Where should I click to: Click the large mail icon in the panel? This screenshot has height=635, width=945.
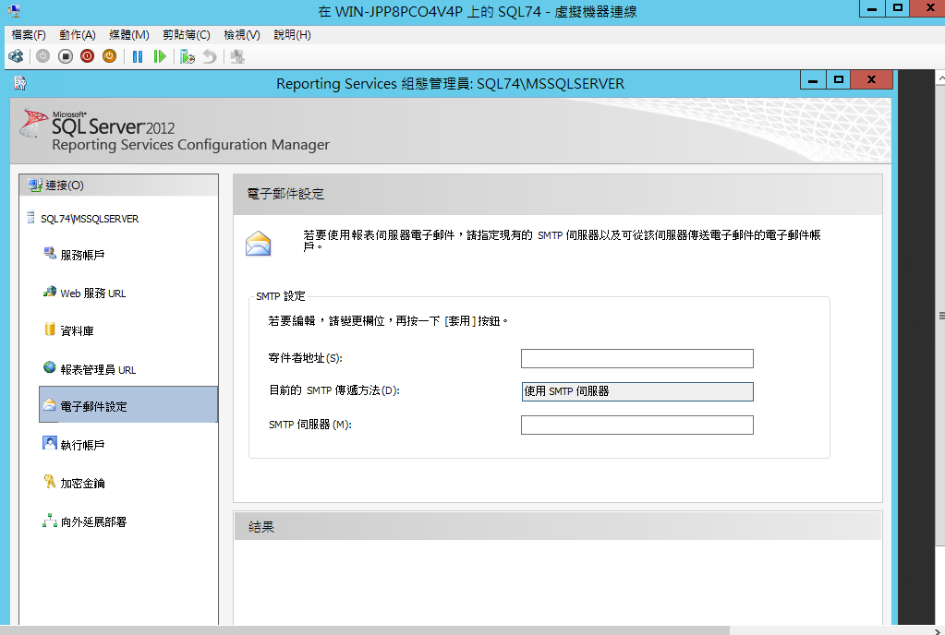258,244
